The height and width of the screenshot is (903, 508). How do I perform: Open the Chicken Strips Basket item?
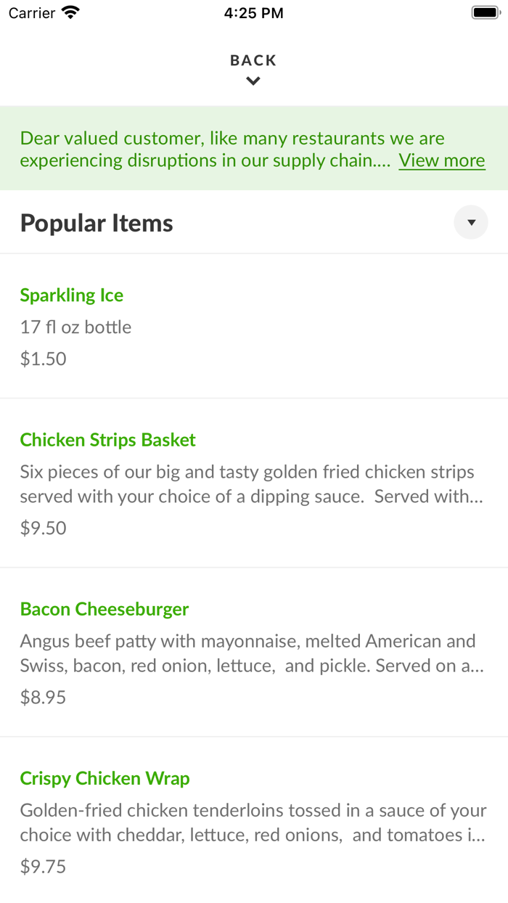(107, 440)
